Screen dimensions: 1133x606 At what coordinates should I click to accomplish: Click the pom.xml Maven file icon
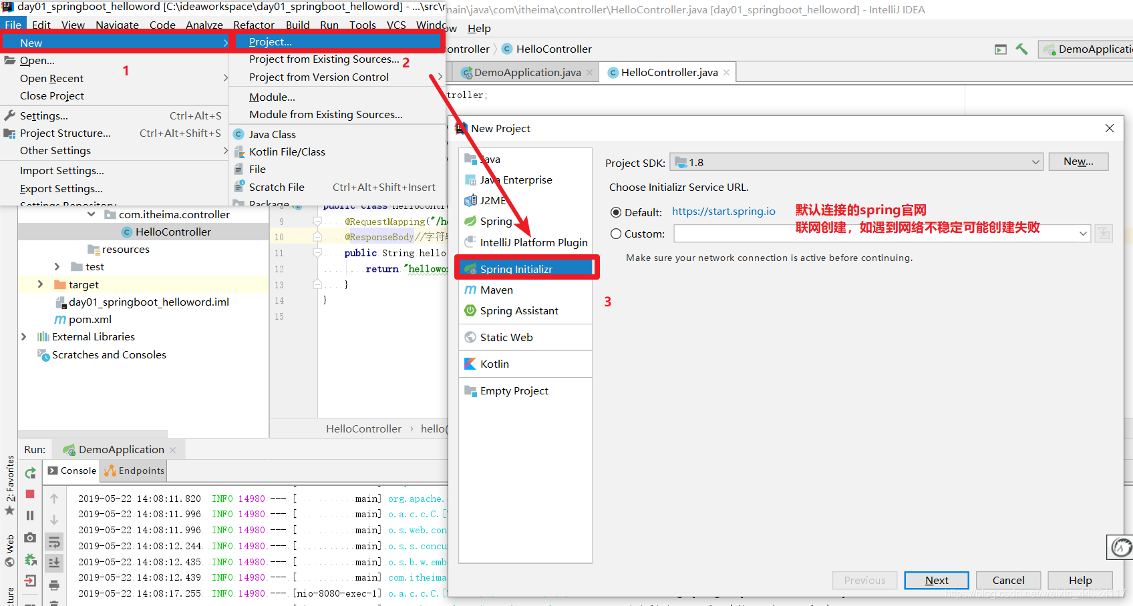pos(60,320)
